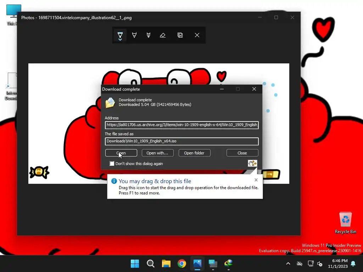The height and width of the screenshot is (272, 363).
Task: Select Internet Download Manager desktop shortcut
Action: (x=11, y=86)
